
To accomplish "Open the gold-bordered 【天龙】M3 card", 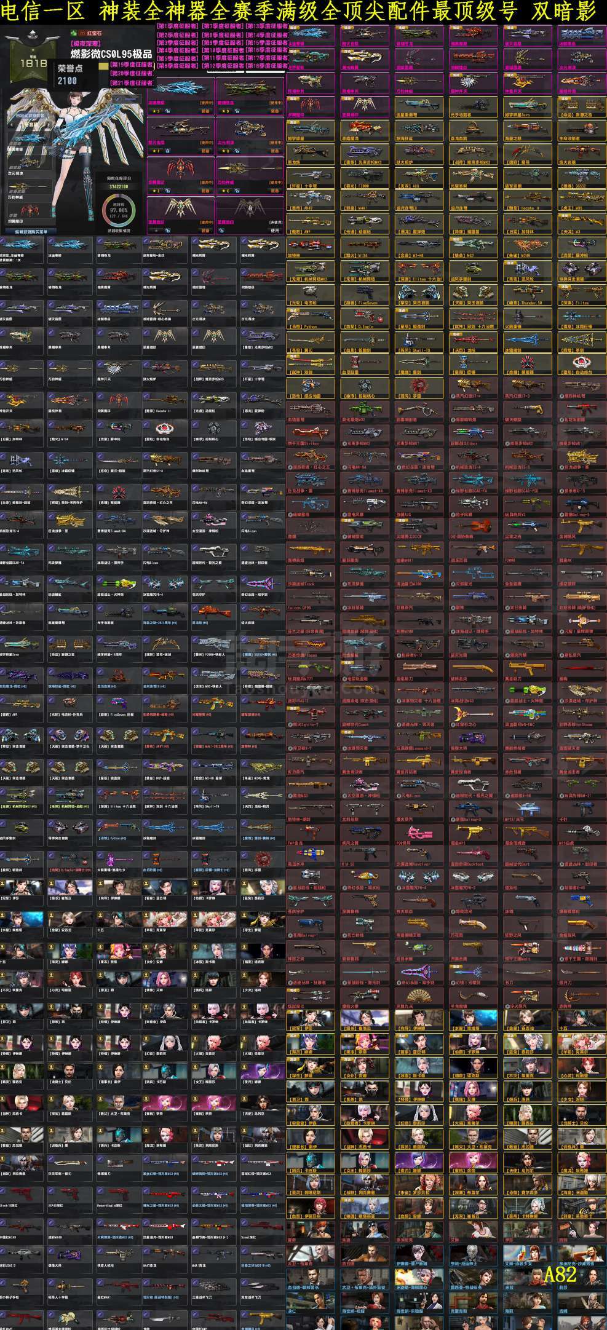I will [582, 225].
